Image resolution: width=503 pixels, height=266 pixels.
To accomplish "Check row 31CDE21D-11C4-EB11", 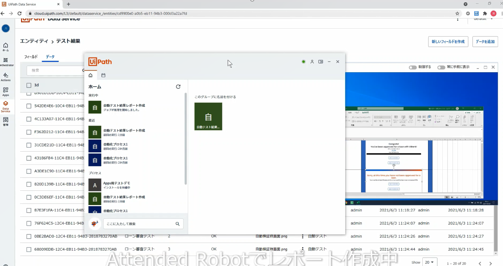I will click(29, 145).
